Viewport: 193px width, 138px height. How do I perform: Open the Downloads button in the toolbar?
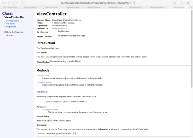[188, 3]
